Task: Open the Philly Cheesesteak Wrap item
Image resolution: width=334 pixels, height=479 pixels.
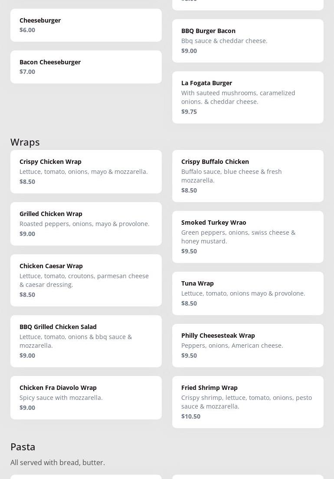Action: pos(248,346)
